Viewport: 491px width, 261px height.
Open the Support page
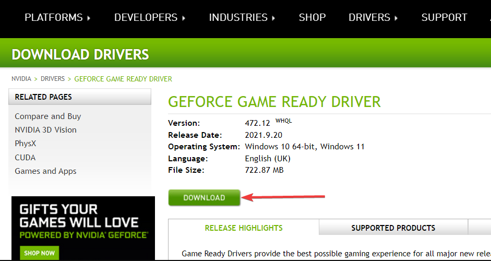[x=445, y=18]
